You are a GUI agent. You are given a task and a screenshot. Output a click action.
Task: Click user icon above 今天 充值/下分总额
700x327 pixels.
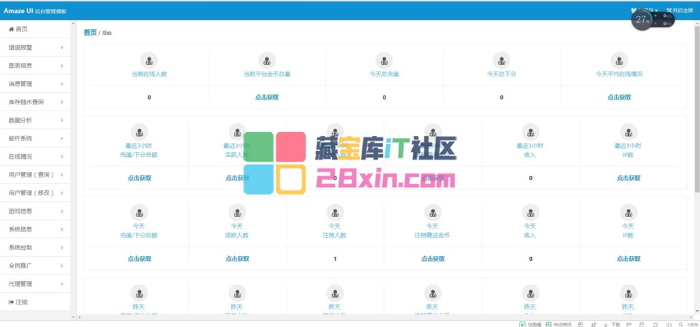click(x=139, y=213)
